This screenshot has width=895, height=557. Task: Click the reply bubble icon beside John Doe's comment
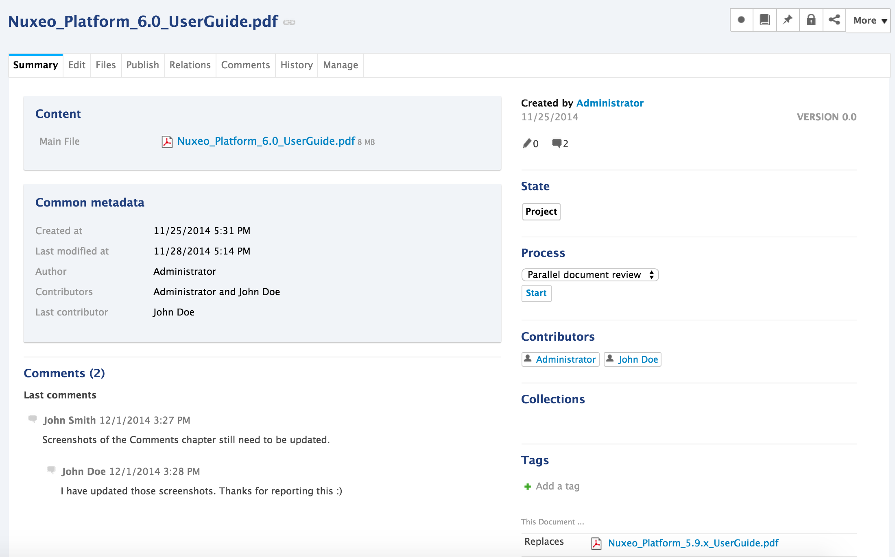(x=51, y=470)
